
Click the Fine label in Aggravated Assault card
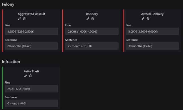pyautogui.click(x=7, y=25)
